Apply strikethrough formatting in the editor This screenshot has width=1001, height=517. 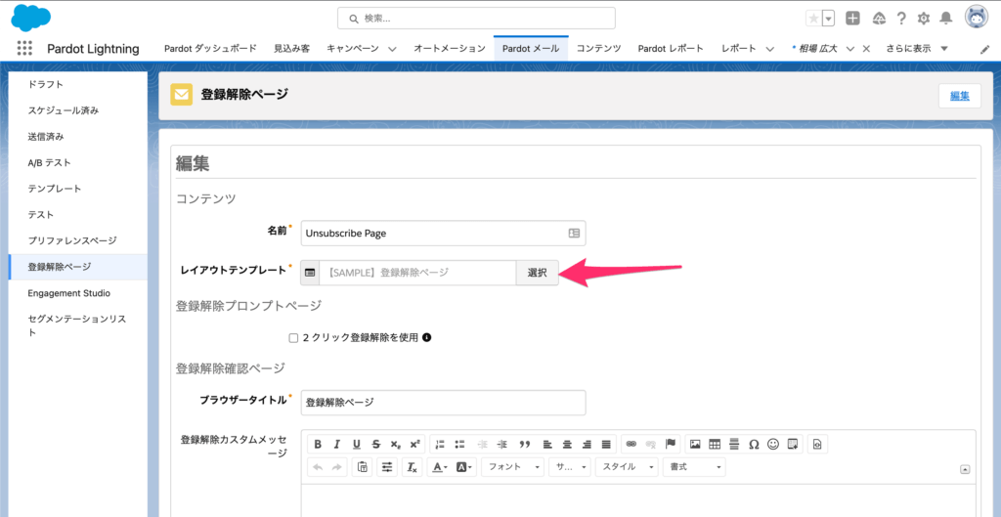click(376, 444)
